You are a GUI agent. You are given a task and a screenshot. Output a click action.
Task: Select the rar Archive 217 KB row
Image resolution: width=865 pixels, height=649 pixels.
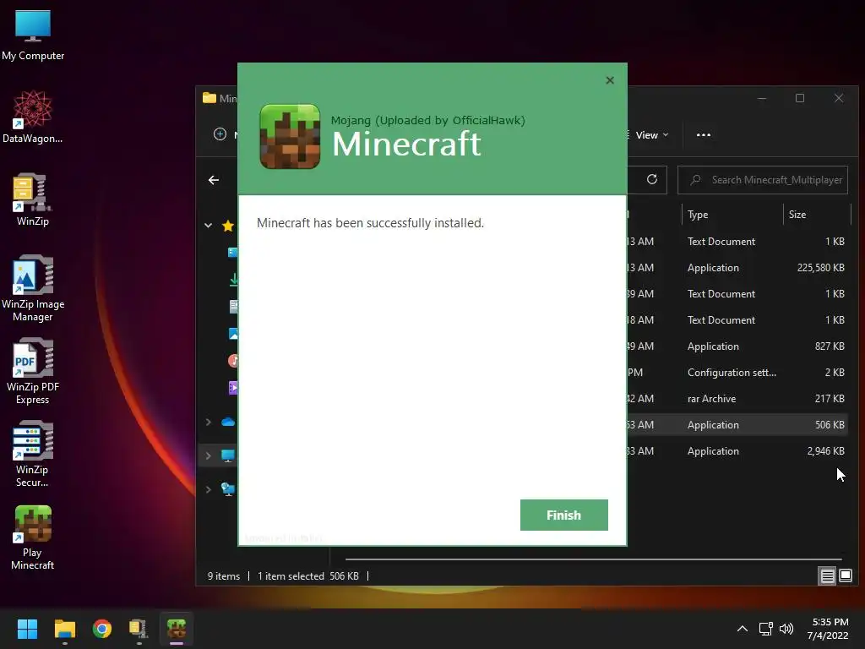pyautogui.click(x=737, y=399)
